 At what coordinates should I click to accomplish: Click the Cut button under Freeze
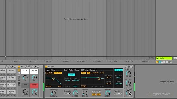(x=98, y=94)
